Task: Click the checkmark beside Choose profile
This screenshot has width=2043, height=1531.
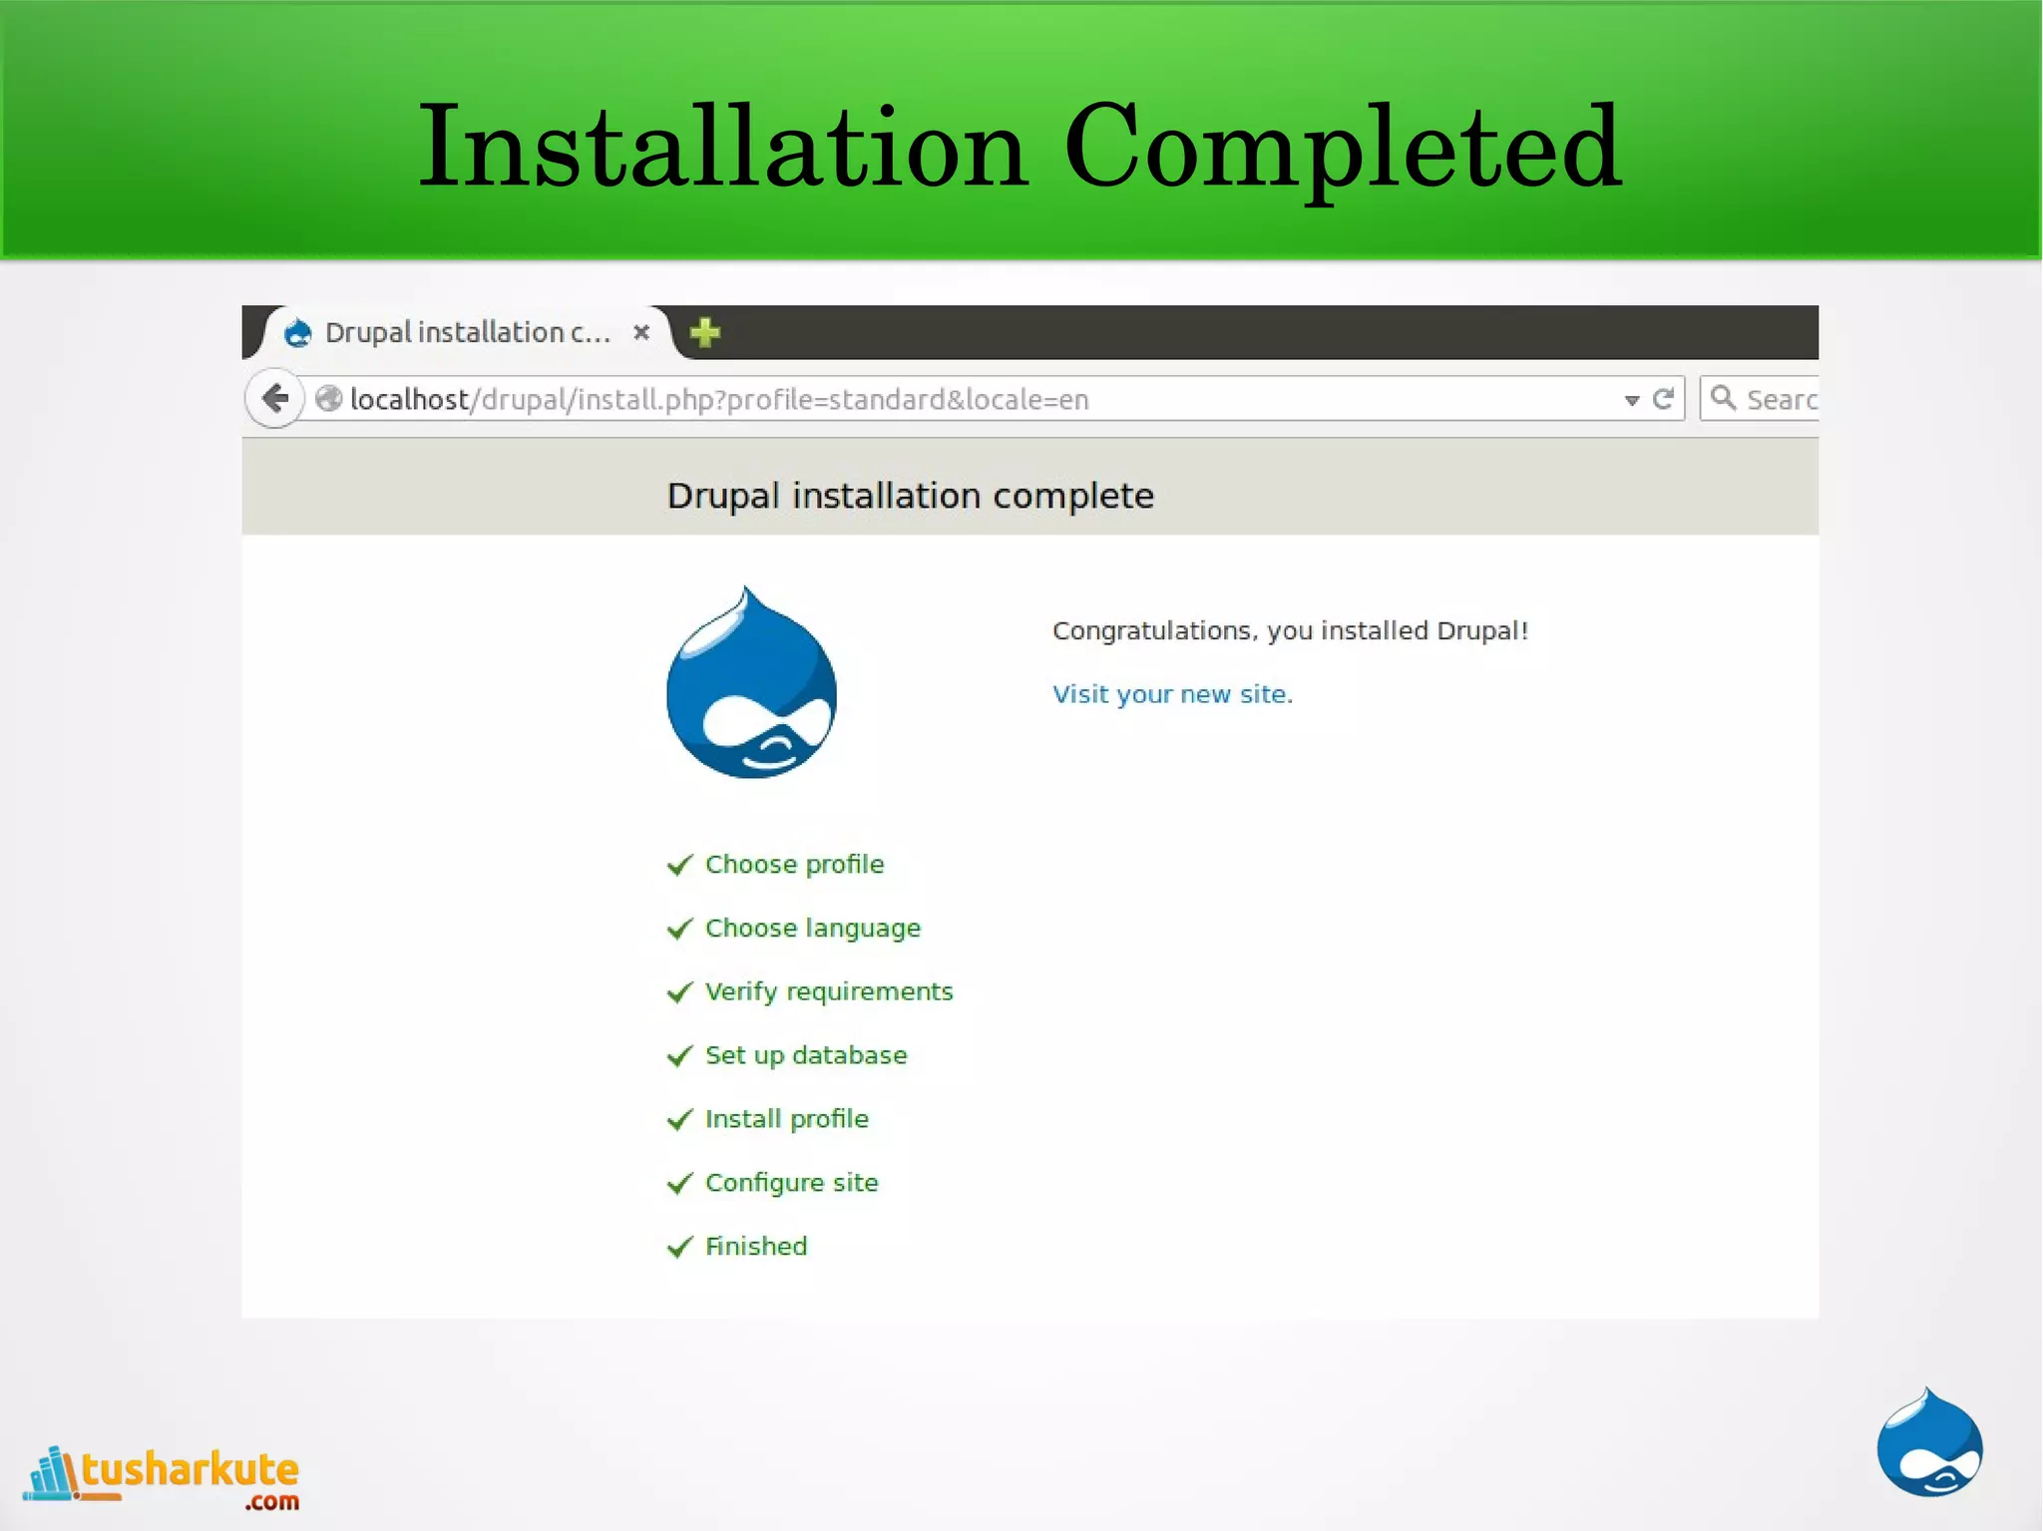Action: point(679,865)
